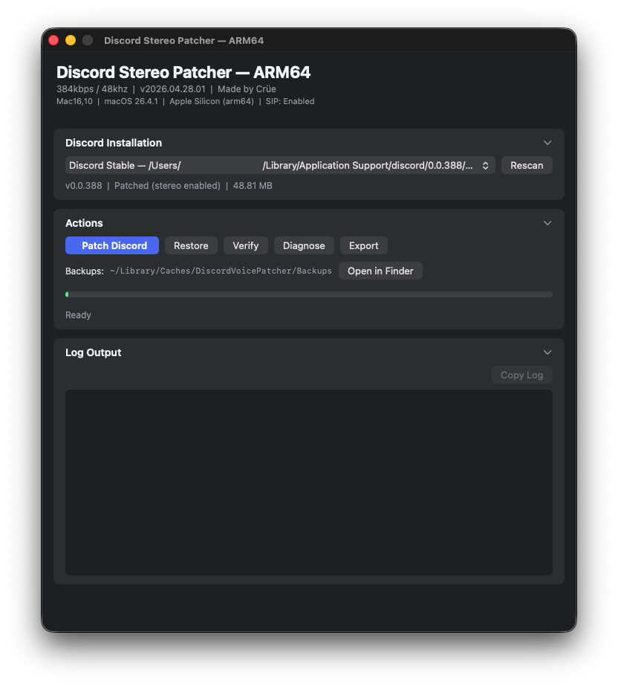Collapse the Log Output section chevron
The width and height of the screenshot is (618, 687).
point(547,352)
